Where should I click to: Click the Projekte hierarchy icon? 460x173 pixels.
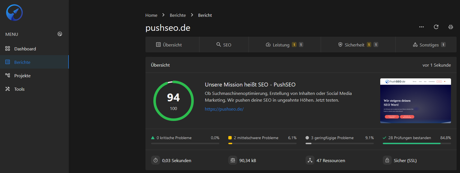(8, 75)
